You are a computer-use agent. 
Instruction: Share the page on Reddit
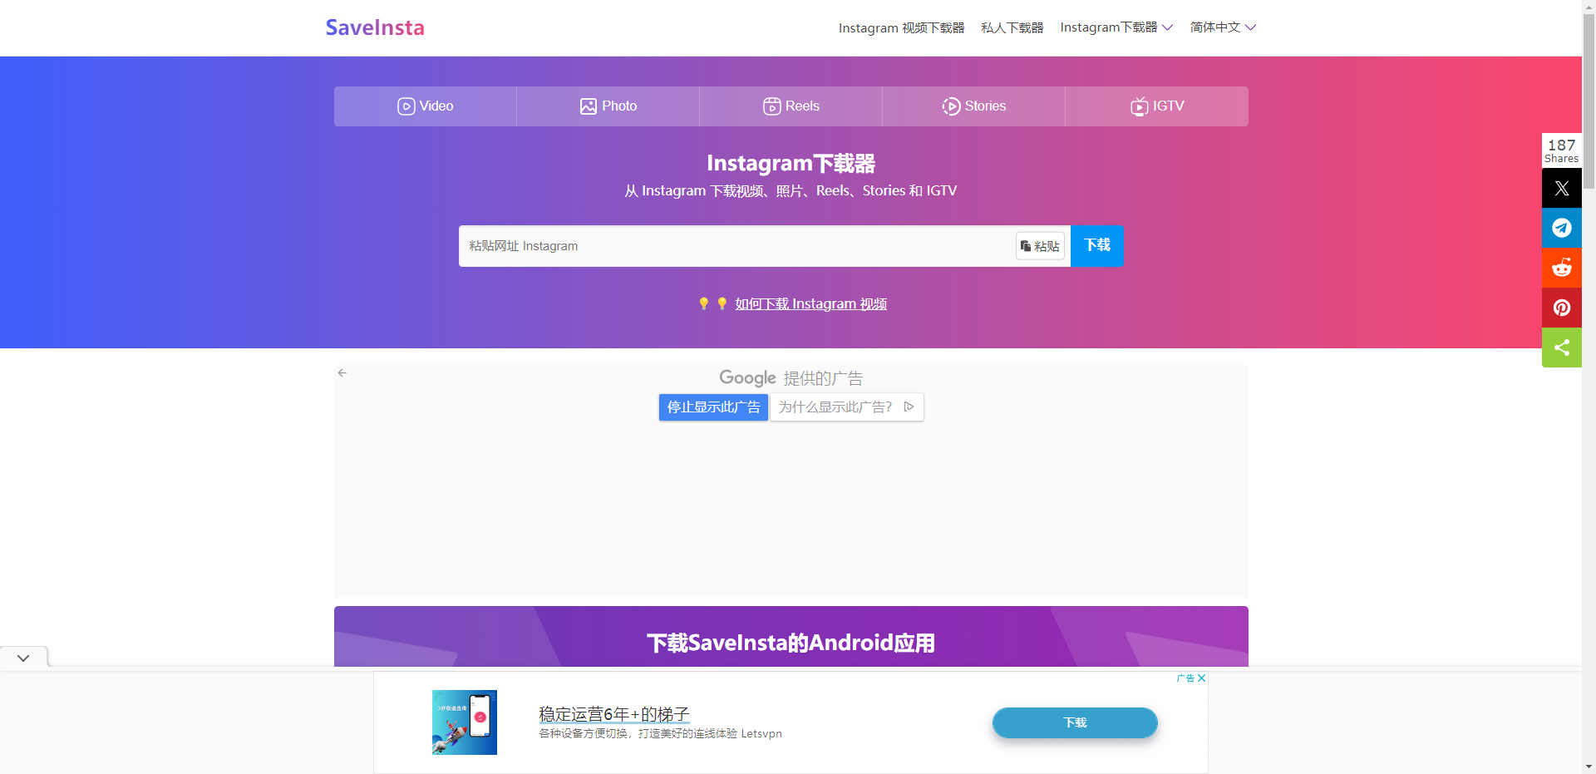1561,268
